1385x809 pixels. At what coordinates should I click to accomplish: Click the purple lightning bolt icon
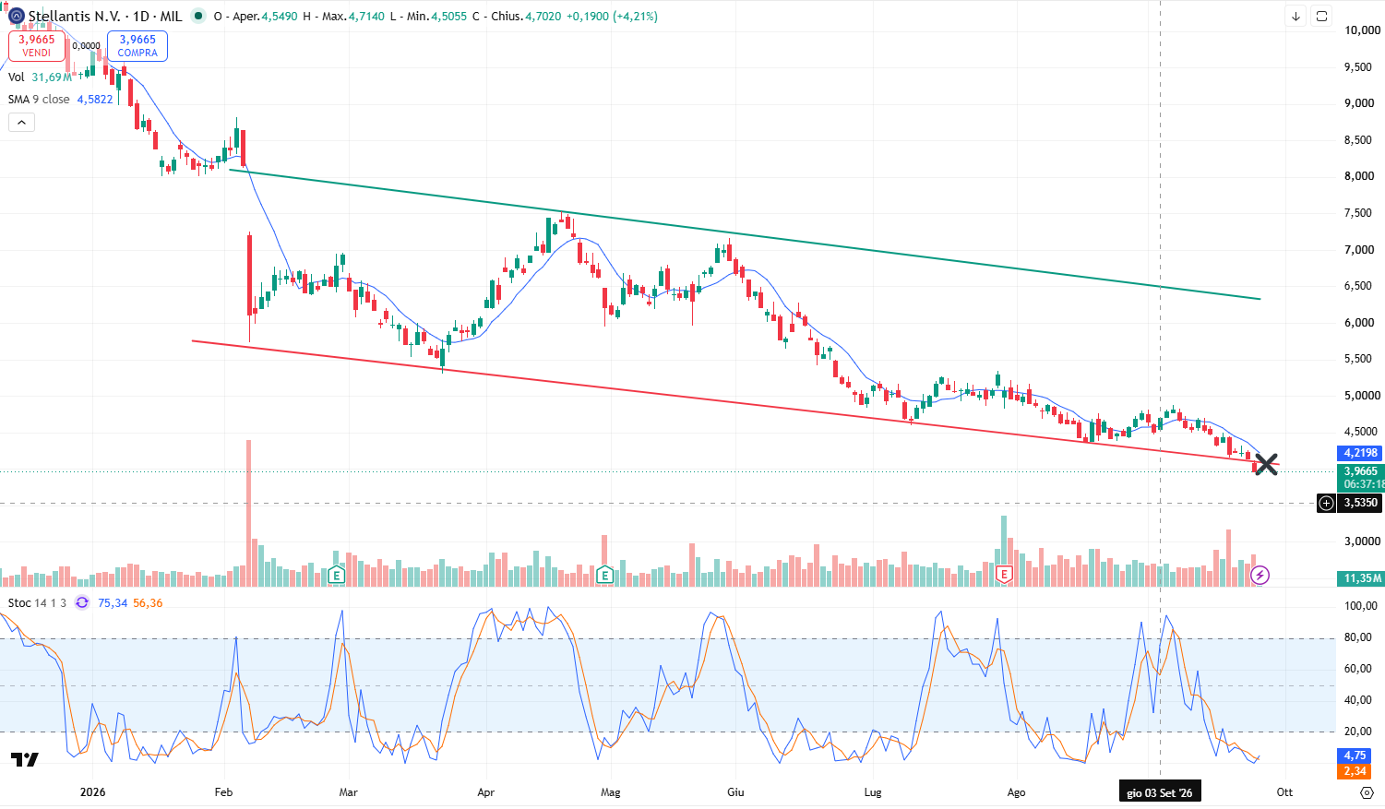(x=1260, y=576)
